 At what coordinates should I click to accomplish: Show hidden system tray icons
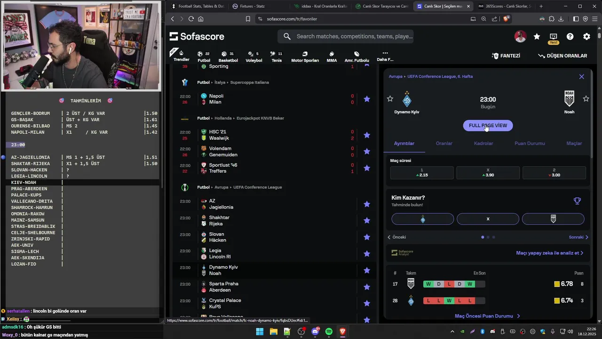click(452, 331)
